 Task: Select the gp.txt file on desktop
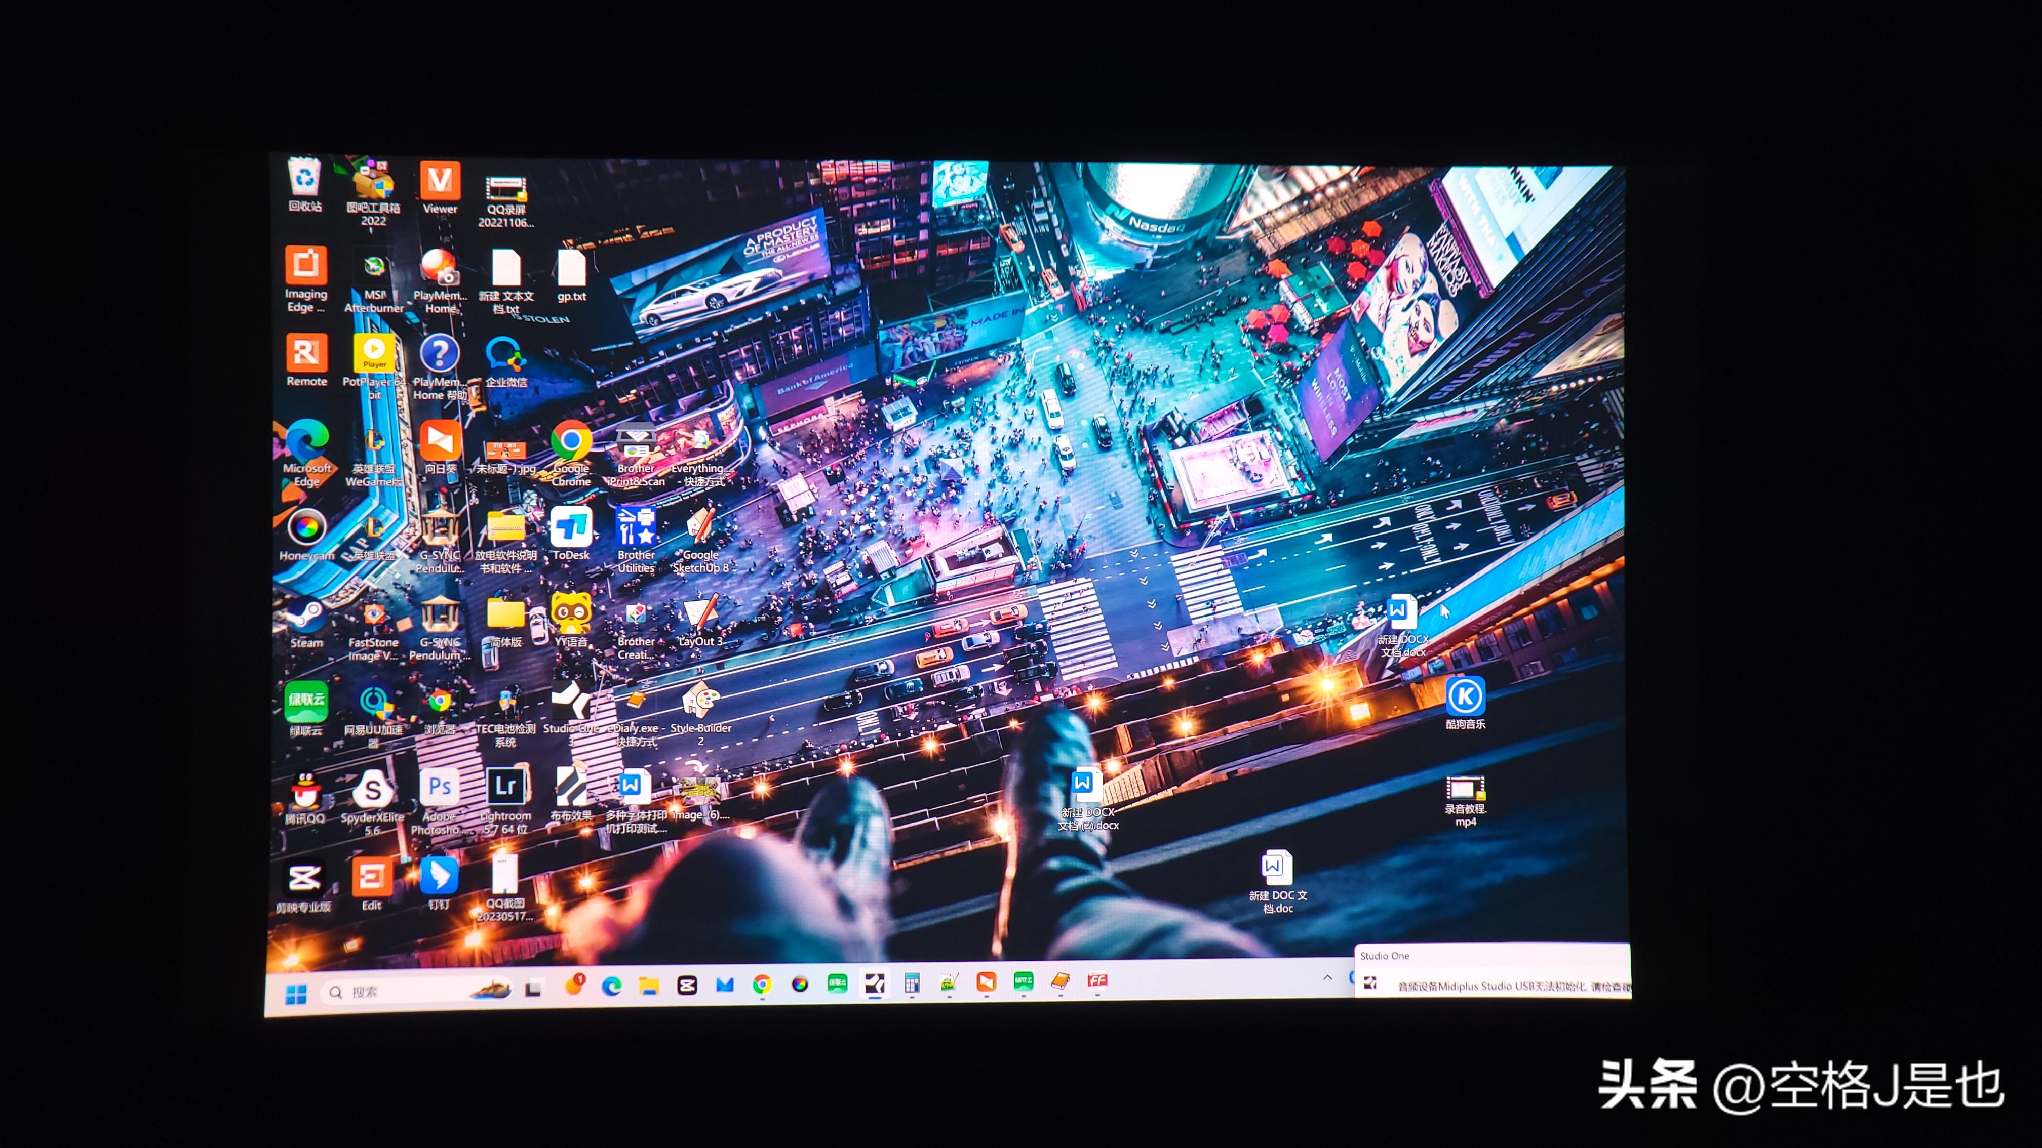pyautogui.click(x=571, y=269)
